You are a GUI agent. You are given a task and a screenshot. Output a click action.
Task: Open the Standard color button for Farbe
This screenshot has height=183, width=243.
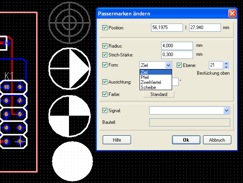point(159,94)
